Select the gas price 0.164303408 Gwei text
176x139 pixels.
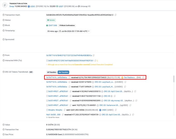click(x=54, y=135)
